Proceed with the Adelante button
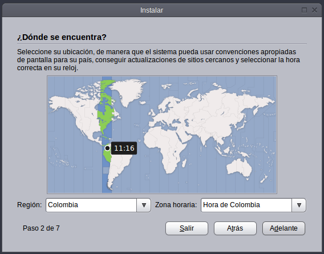The width and height of the screenshot is (324, 254). pyautogui.click(x=283, y=228)
